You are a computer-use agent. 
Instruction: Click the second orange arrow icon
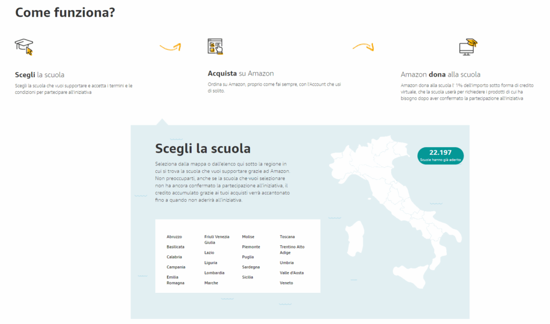[363, 47]
